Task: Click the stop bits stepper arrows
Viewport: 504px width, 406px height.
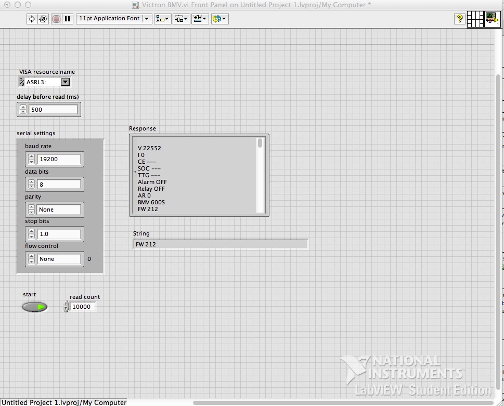Action: click(x=31, y=234)
